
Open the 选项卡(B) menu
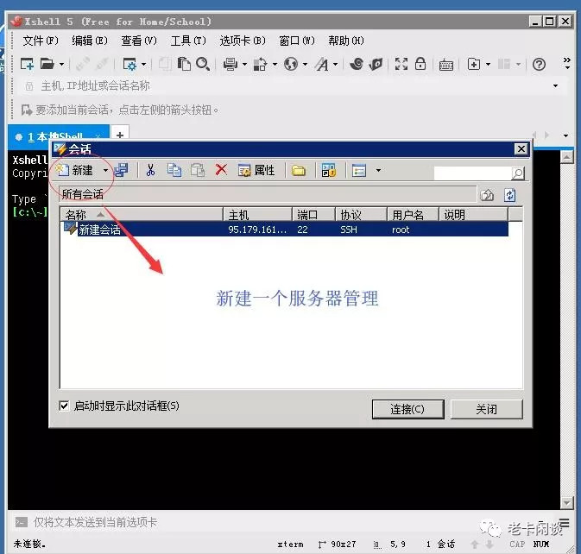(243, 41)
